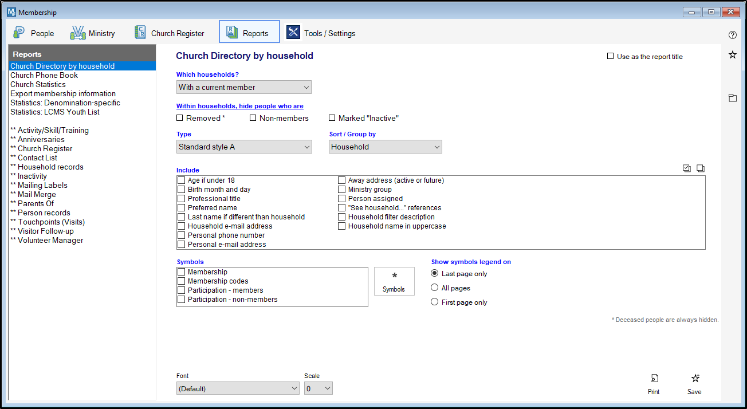Expand the Which households dropdown

[244, 88]
